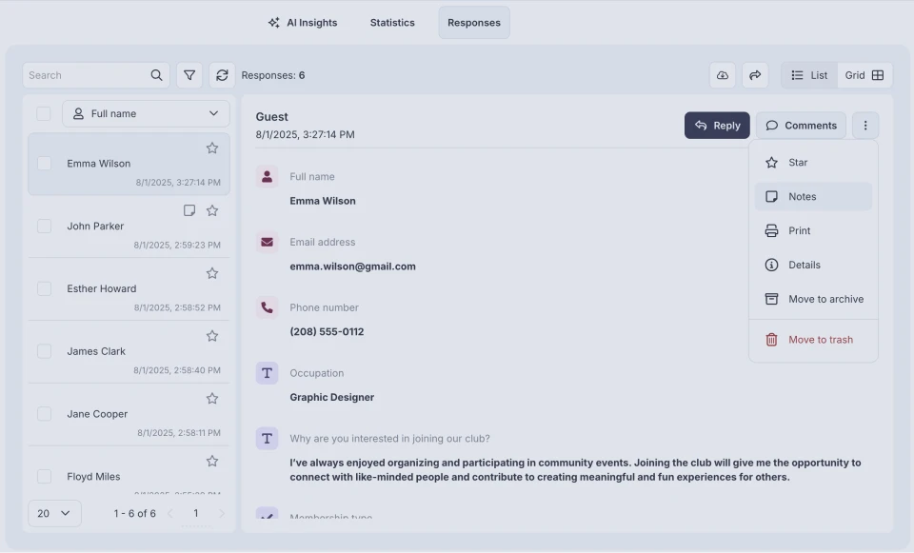The width and height of the screenshot is (914, 553).
Task: Click the share responses icon
Action: 755,74
